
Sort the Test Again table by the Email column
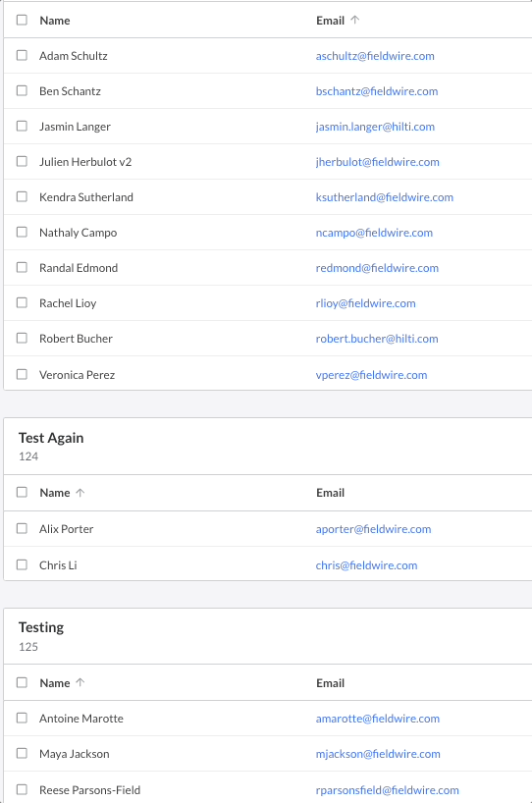330,493
